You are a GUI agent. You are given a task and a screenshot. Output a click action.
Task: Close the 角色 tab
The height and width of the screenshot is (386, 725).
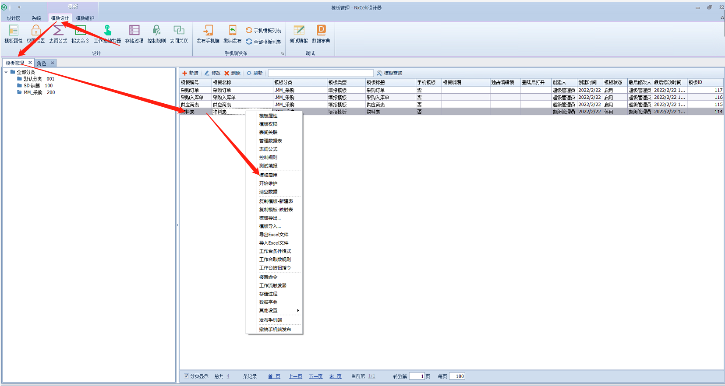coord(52,63)
